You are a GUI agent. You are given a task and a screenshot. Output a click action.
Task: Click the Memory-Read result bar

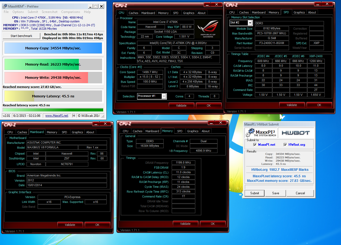[53, 64]
